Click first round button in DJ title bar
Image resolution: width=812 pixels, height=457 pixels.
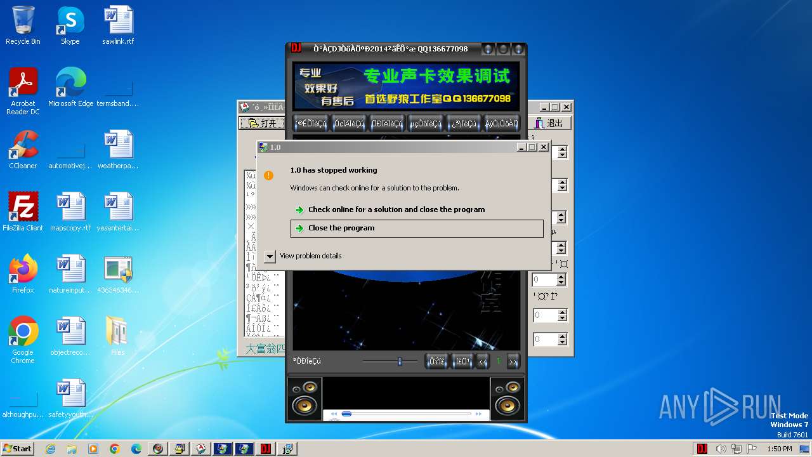[488, 49]
